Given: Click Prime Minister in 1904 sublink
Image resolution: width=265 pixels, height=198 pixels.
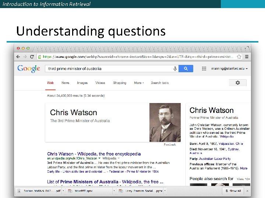Looking at the screenshot, I should 143,172.
